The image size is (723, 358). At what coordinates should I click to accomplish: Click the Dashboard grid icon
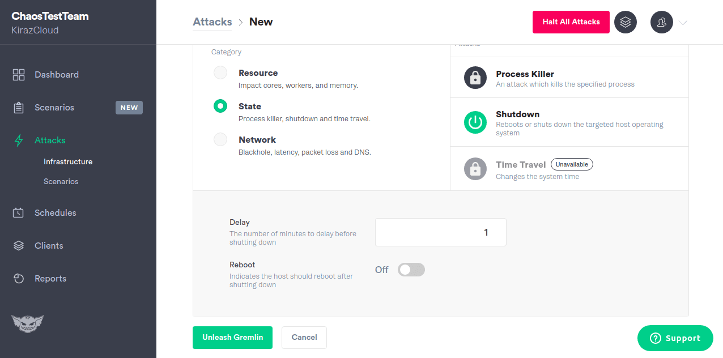[x=19, y=75]
